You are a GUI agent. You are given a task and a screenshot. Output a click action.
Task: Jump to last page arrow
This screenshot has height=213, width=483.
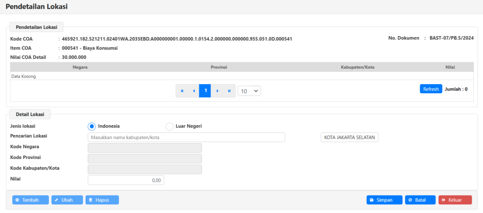229,91
